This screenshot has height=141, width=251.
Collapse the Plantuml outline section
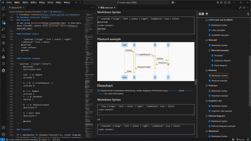[207, 70]
